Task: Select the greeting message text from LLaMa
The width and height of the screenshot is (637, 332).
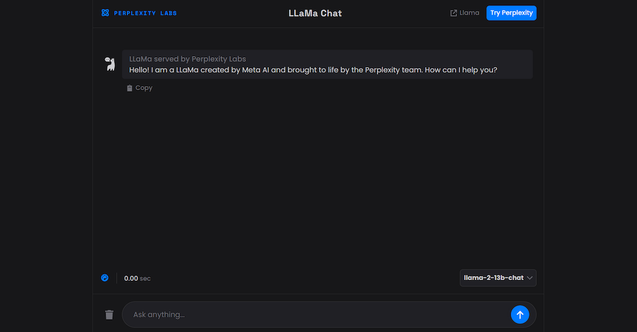Action: pos(313,70)
